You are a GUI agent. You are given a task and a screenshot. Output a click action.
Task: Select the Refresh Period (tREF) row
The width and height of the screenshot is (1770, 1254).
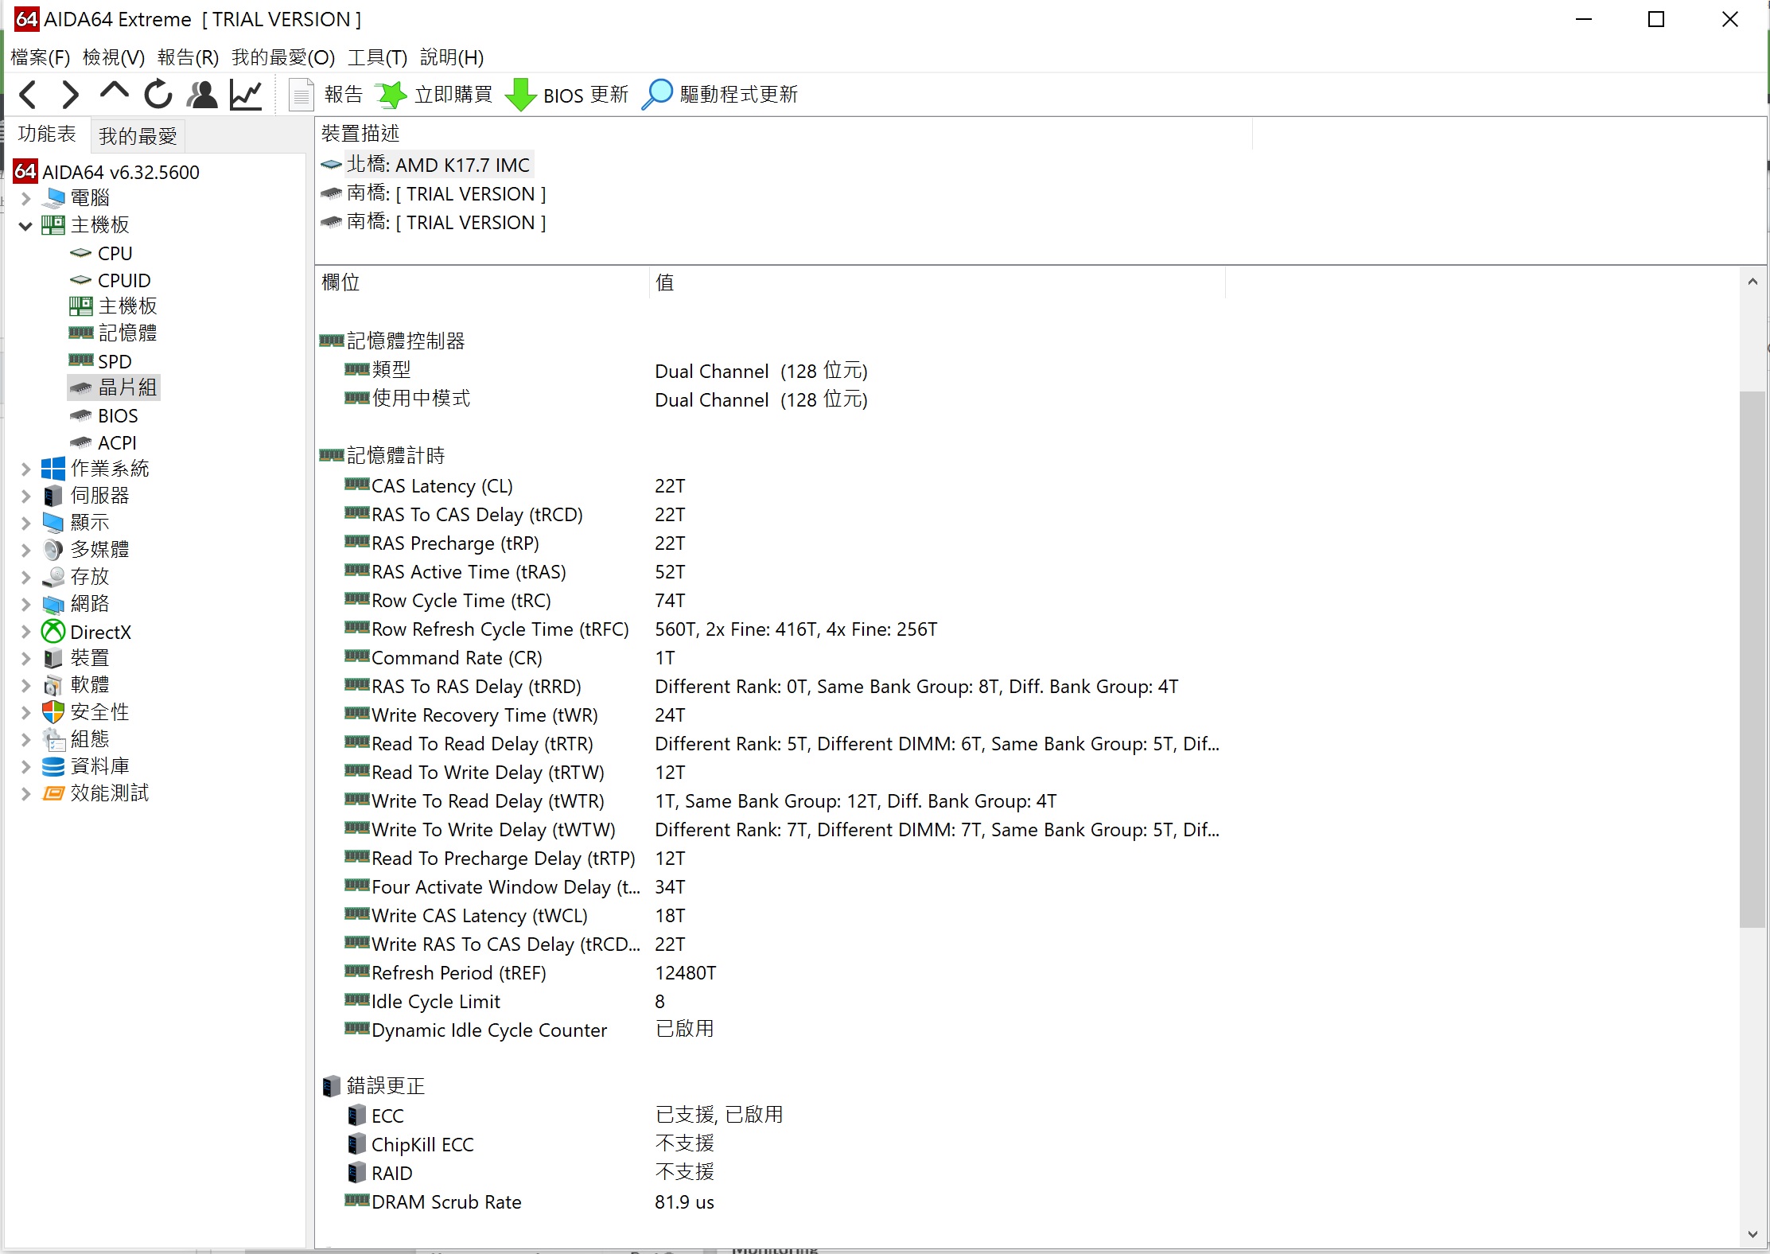pyautogui.click(x=768, y=973)
